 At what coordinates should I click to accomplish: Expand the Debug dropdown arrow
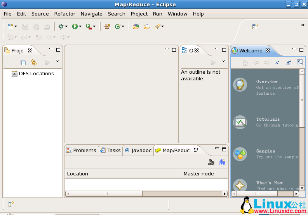(66, 26)
